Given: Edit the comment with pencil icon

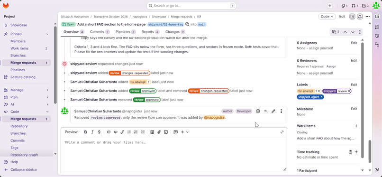Looking at the screenshot, I should tap(273, 111).
